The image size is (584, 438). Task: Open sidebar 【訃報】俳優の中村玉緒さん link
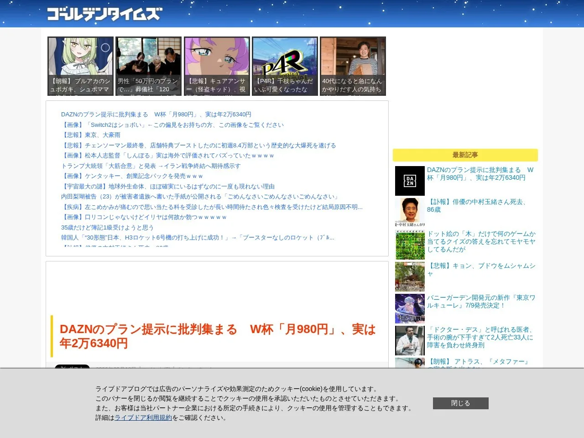pyautogui.click(x=477, y=206)
